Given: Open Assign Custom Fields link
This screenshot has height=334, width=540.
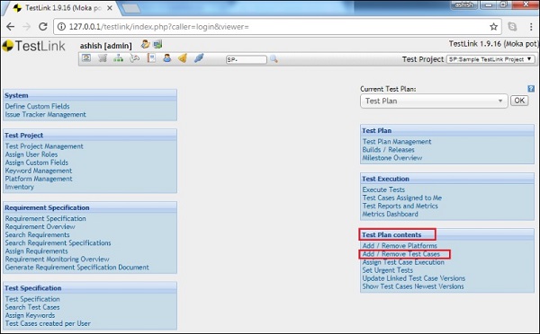Looking at the screenshot, I should [37, 163].
